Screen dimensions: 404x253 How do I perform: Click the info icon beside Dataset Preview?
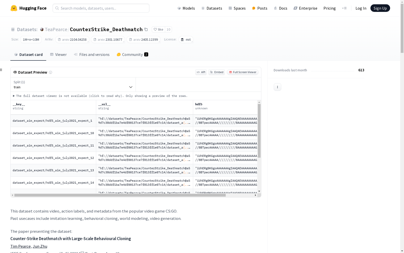click(50, 72)
